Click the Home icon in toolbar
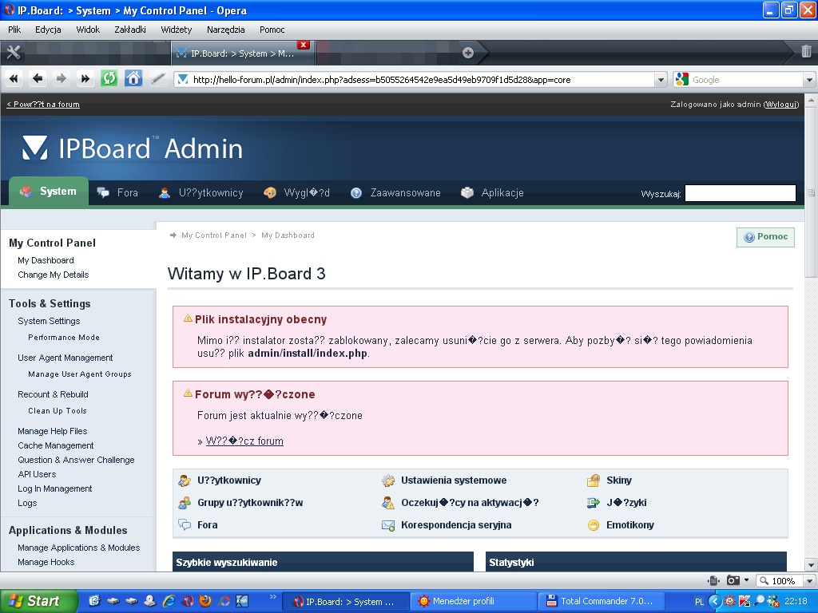The image size is (818, 613). [133, 78]
